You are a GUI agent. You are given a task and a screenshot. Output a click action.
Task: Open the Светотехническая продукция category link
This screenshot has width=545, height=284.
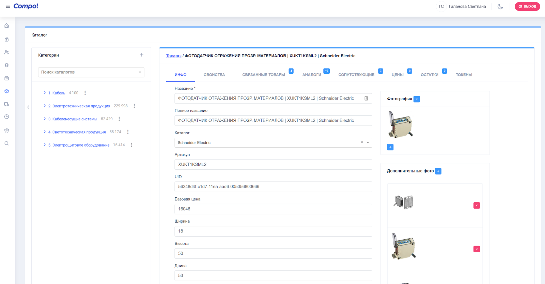(x=77, y=132)
